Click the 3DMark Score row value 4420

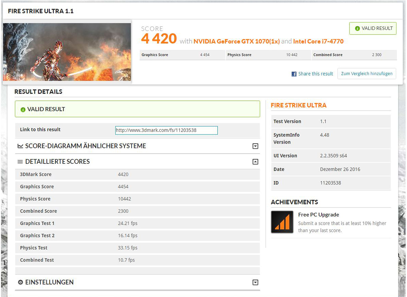[x=123, y=174]
